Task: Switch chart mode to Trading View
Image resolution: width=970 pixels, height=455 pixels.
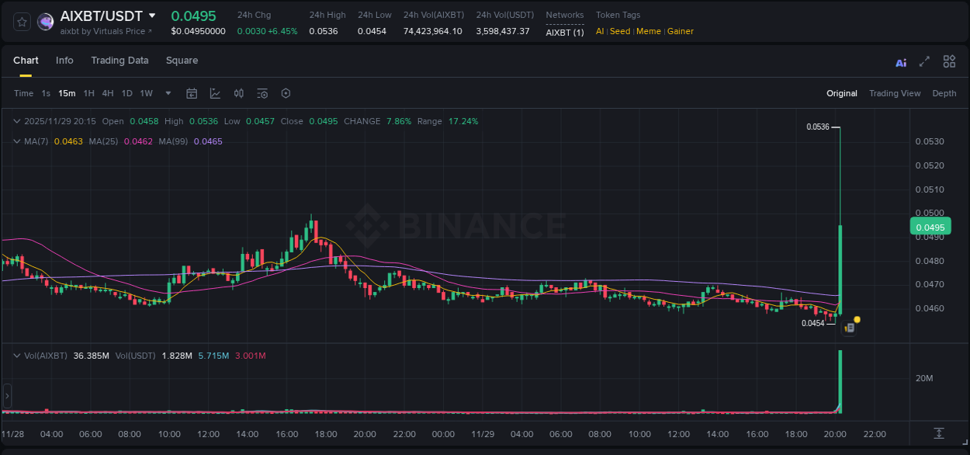Action: coord(895,93)
